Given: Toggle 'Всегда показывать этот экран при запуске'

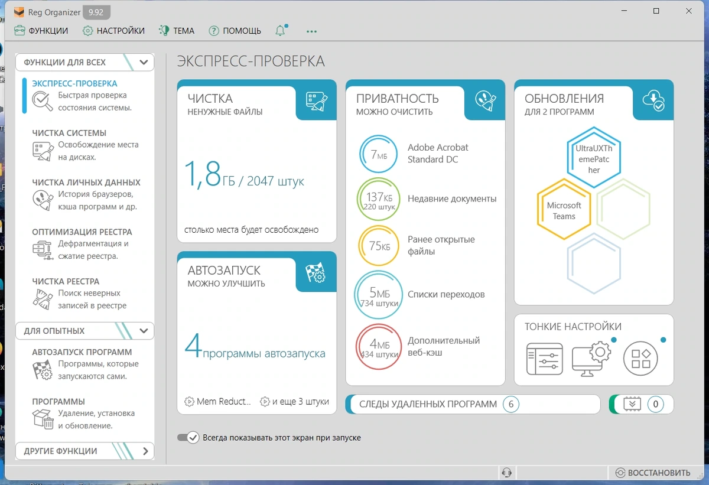Looking at the screenshot, I should (188, 438).
